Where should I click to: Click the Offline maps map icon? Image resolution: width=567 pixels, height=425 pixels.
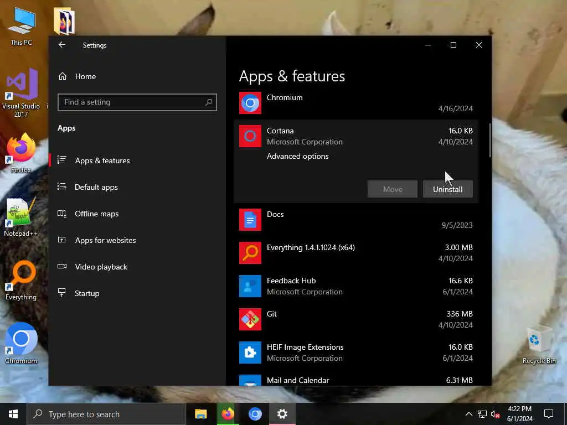coord(62,213)
